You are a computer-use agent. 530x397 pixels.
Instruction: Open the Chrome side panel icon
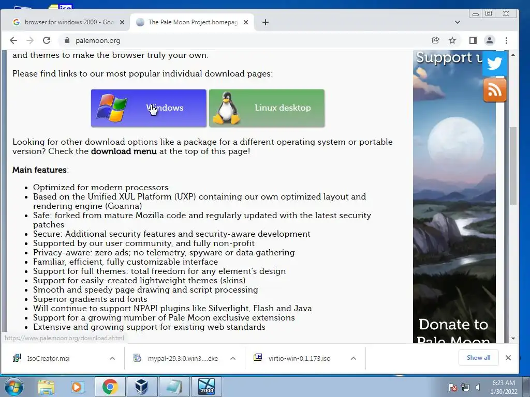click(x=473, y=40)
